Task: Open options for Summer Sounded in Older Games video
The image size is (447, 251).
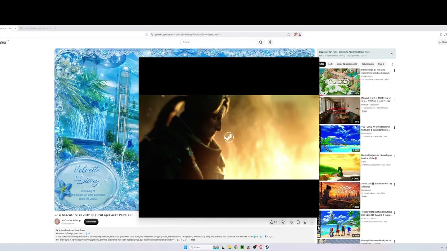Action: pos(395,213)
